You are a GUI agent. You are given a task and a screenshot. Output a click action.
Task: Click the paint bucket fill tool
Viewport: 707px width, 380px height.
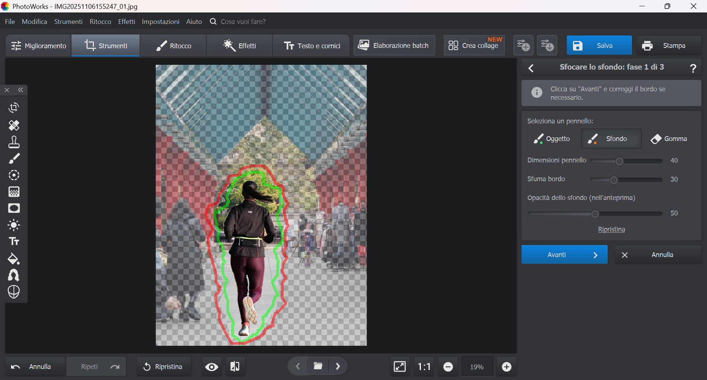pyautogui.click(x=14, y=259)
